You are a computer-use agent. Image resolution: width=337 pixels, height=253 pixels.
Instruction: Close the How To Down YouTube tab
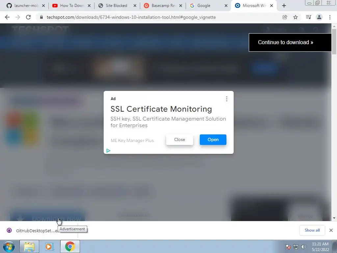[89, 6]
